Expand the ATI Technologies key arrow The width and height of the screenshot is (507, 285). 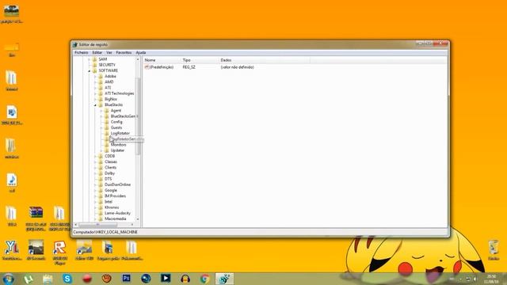tap(95, 93)
